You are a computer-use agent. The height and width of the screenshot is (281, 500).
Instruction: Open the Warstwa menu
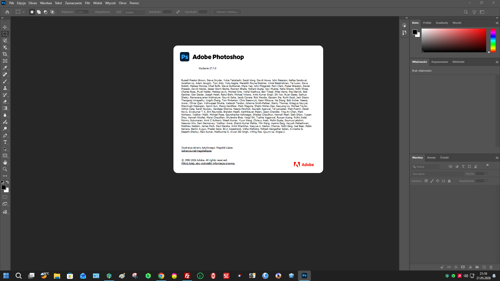click(46, 3)
